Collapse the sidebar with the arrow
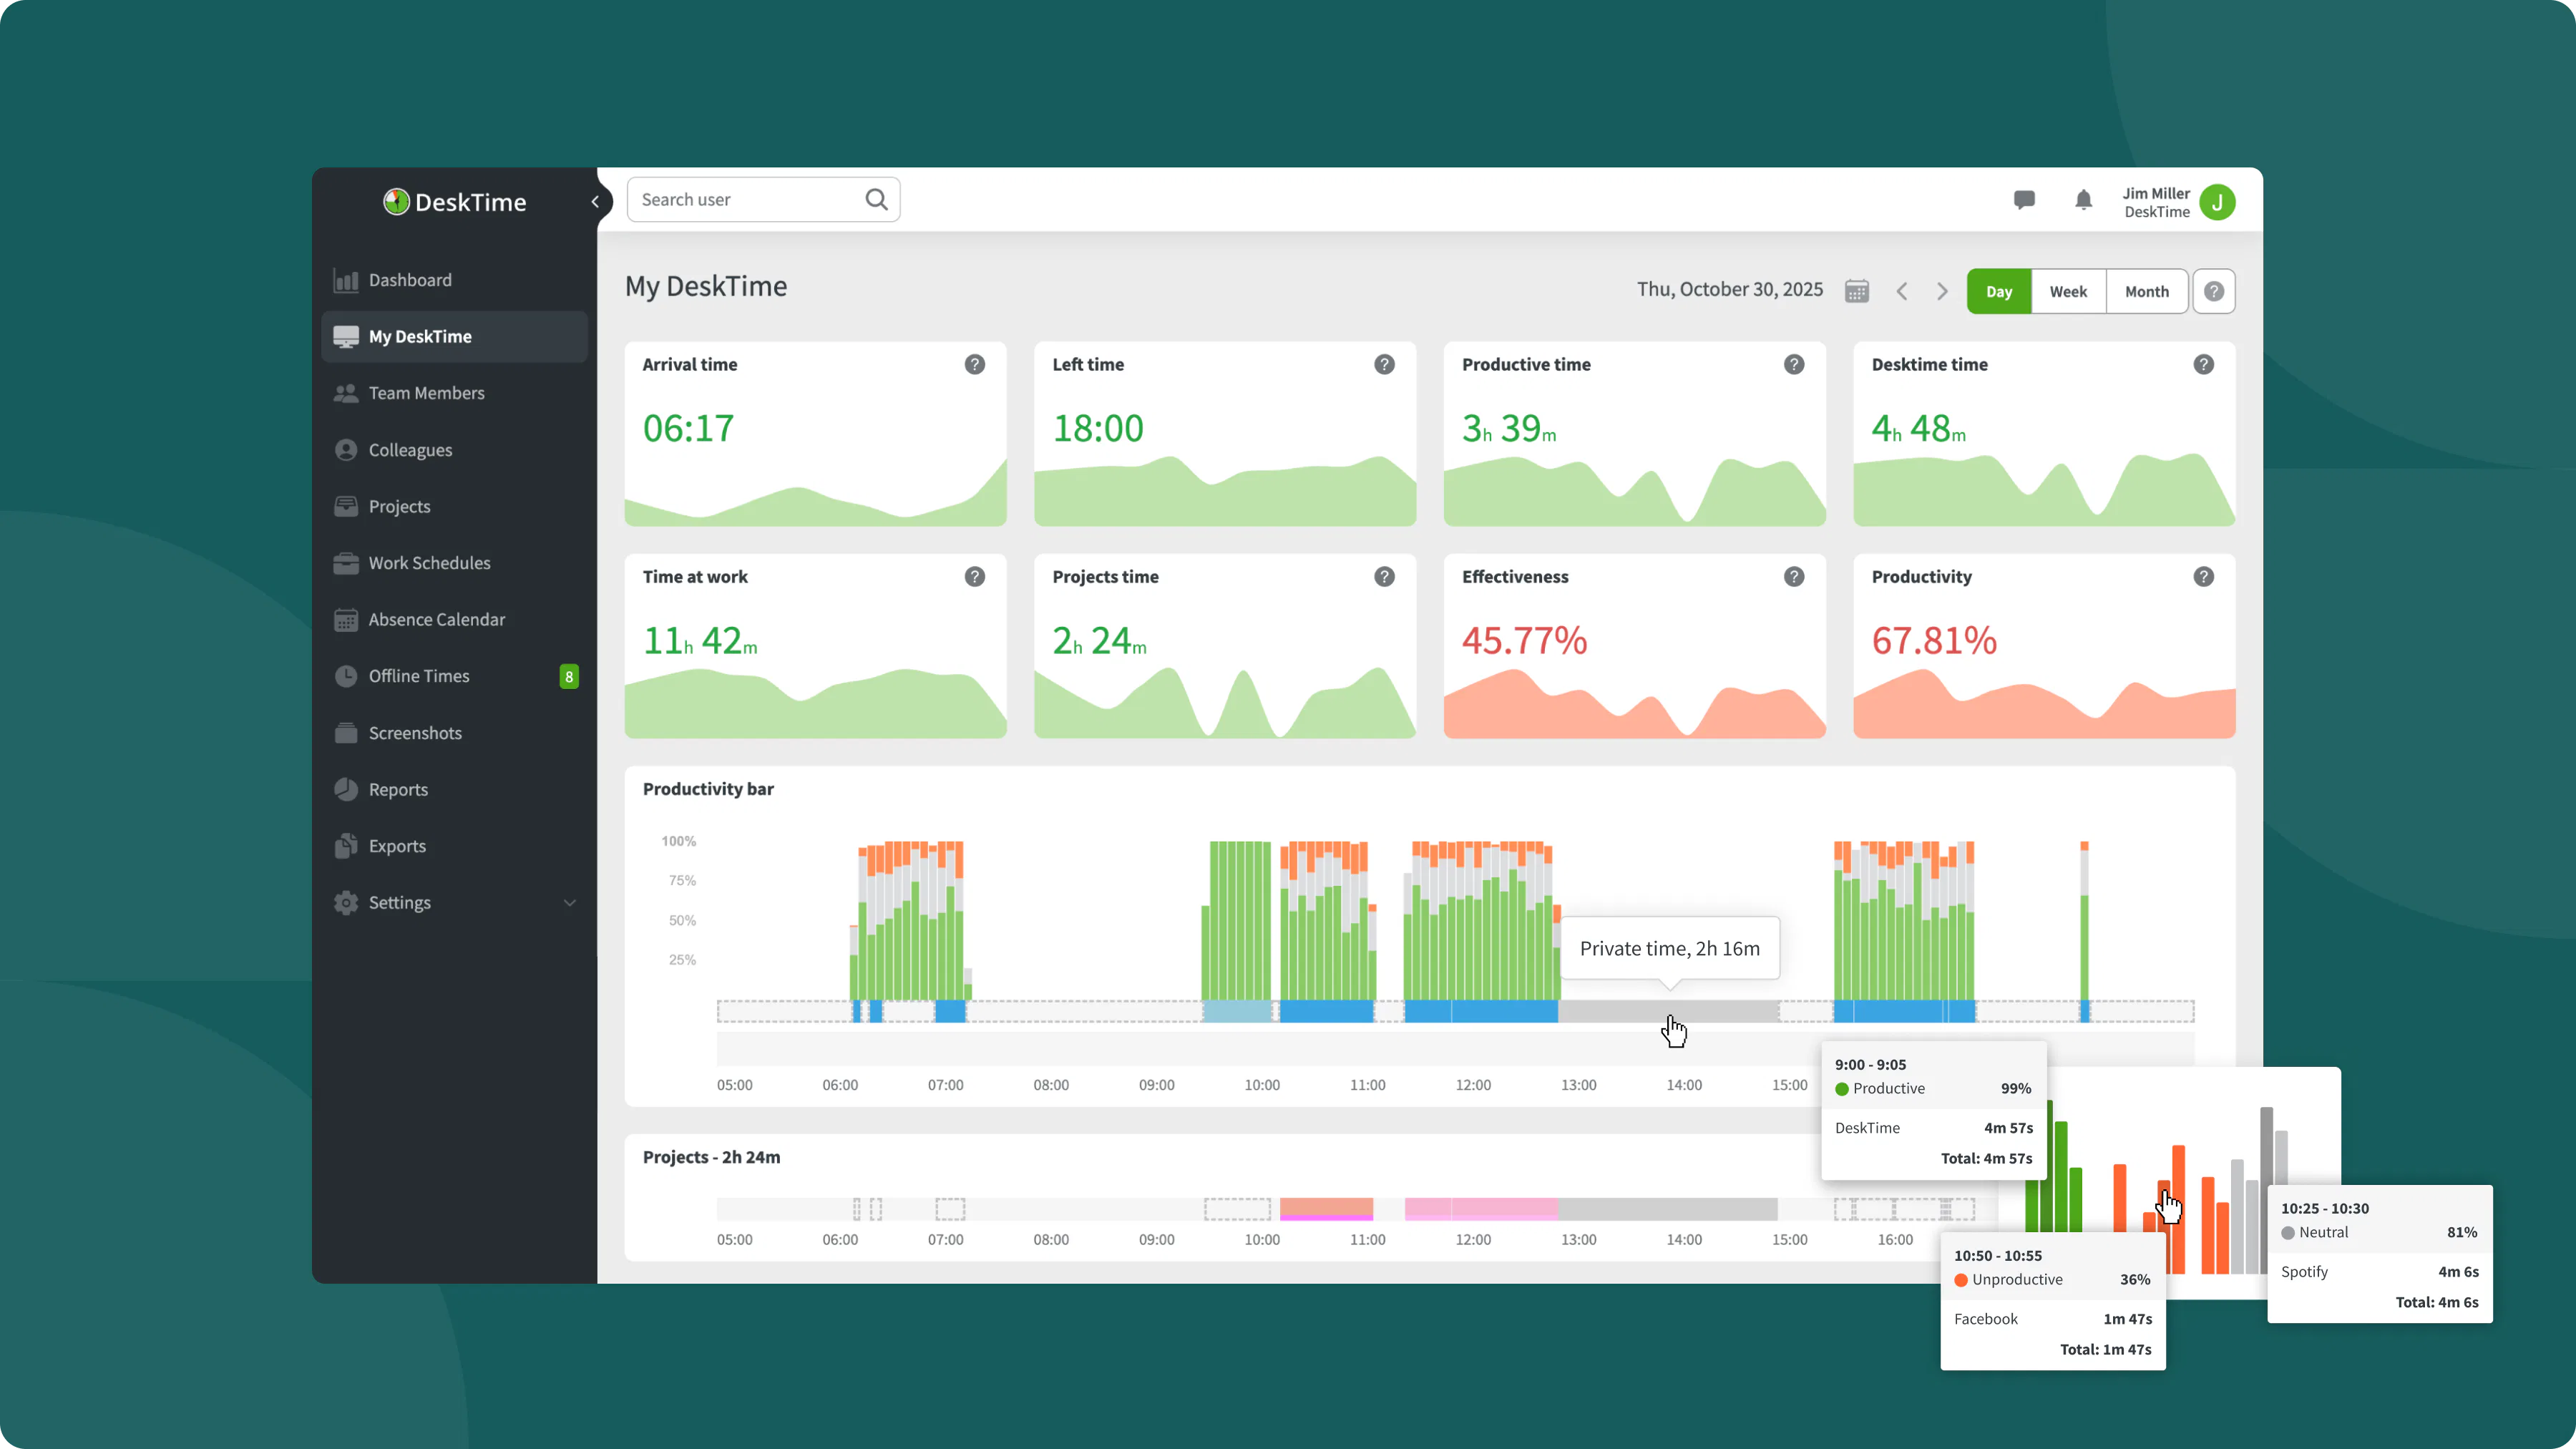 (x=595, y=201)
